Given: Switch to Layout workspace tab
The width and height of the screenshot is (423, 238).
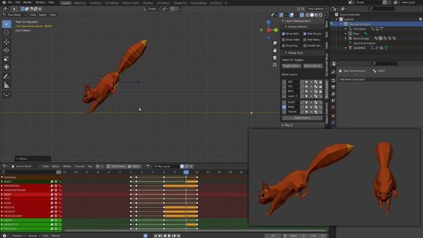Looking at the screenshot, I should click(x=65, y=3).
